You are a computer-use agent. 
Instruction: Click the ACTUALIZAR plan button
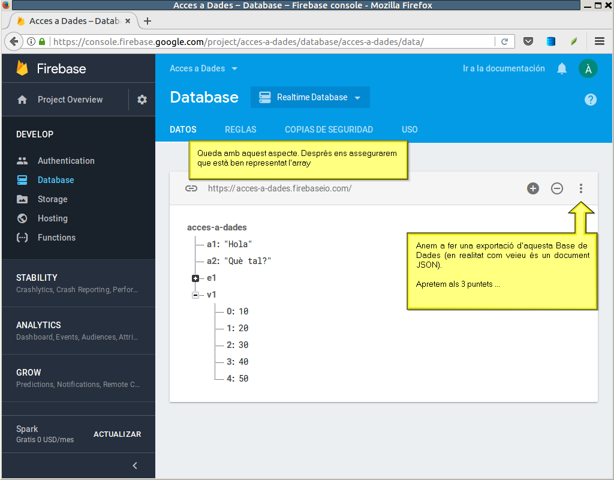[117, 434]
